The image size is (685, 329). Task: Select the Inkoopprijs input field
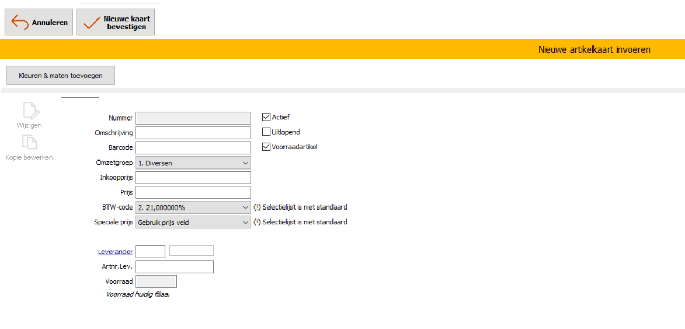193,178
